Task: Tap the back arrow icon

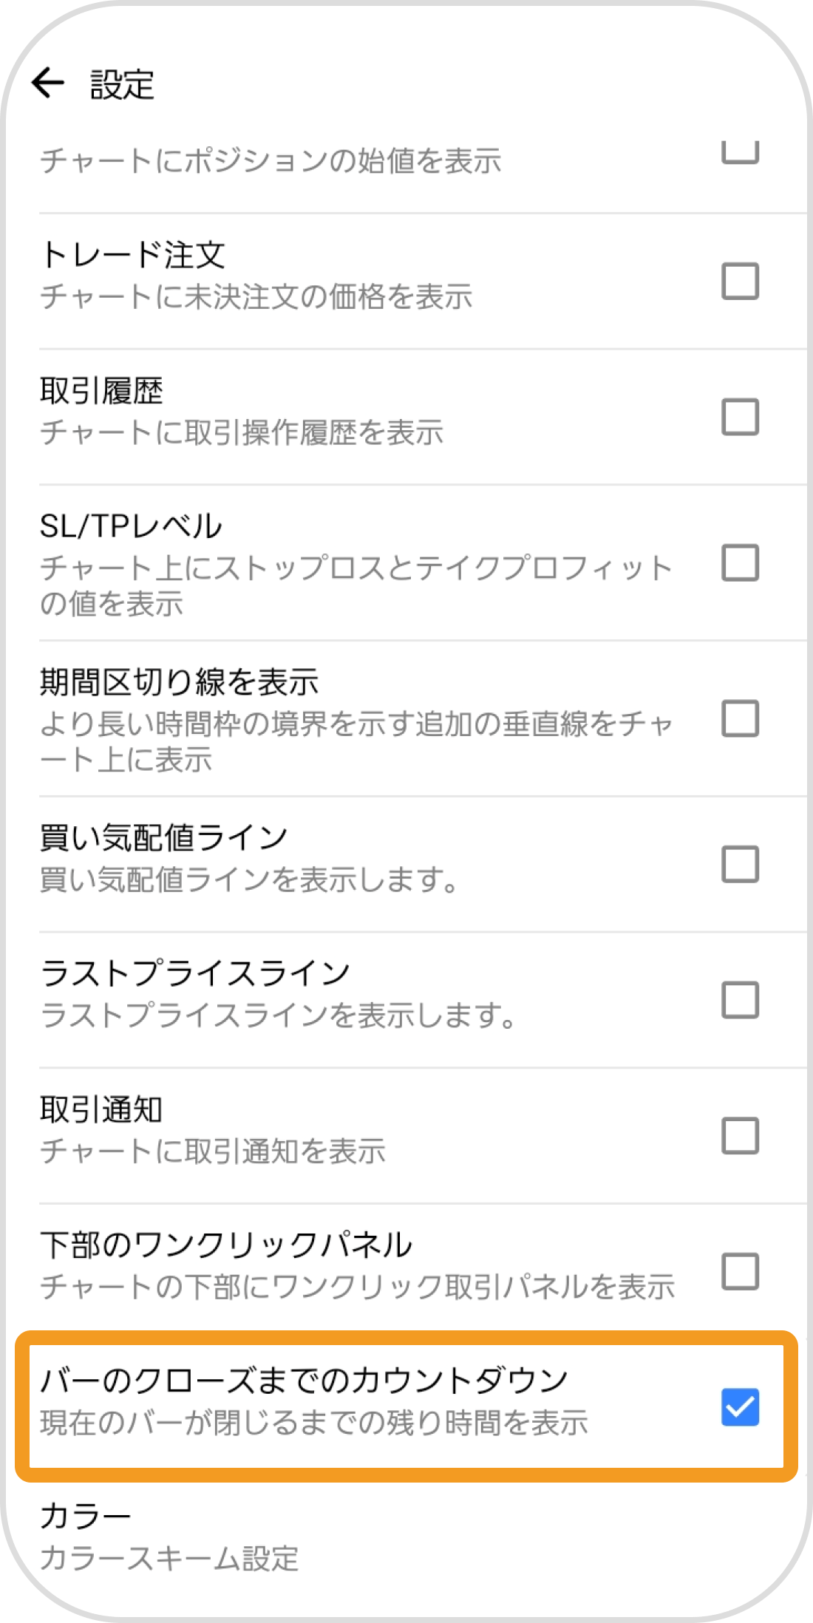Action: pyautogui.click(x=49, y=83)
